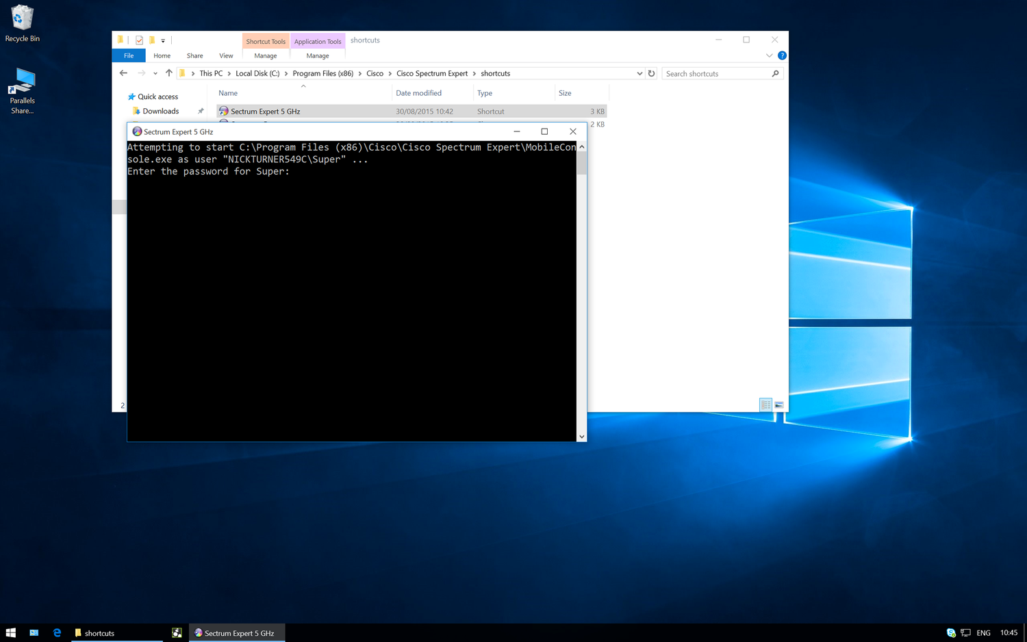Click the Shortcut type cell
Screen dimensions: 1027x642
[491, 111]
